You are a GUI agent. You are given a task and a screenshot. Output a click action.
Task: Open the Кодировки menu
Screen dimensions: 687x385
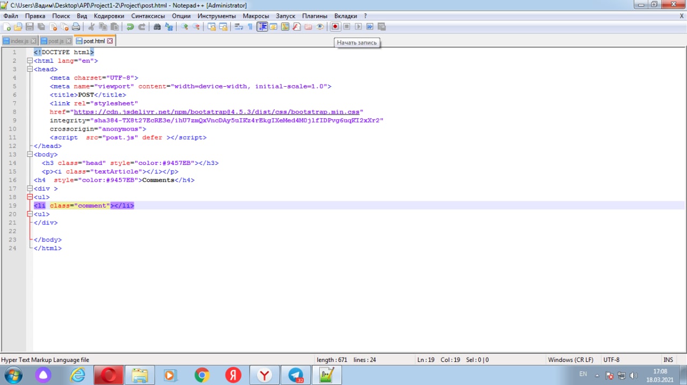pyautogui.click(x=109, y=16)
